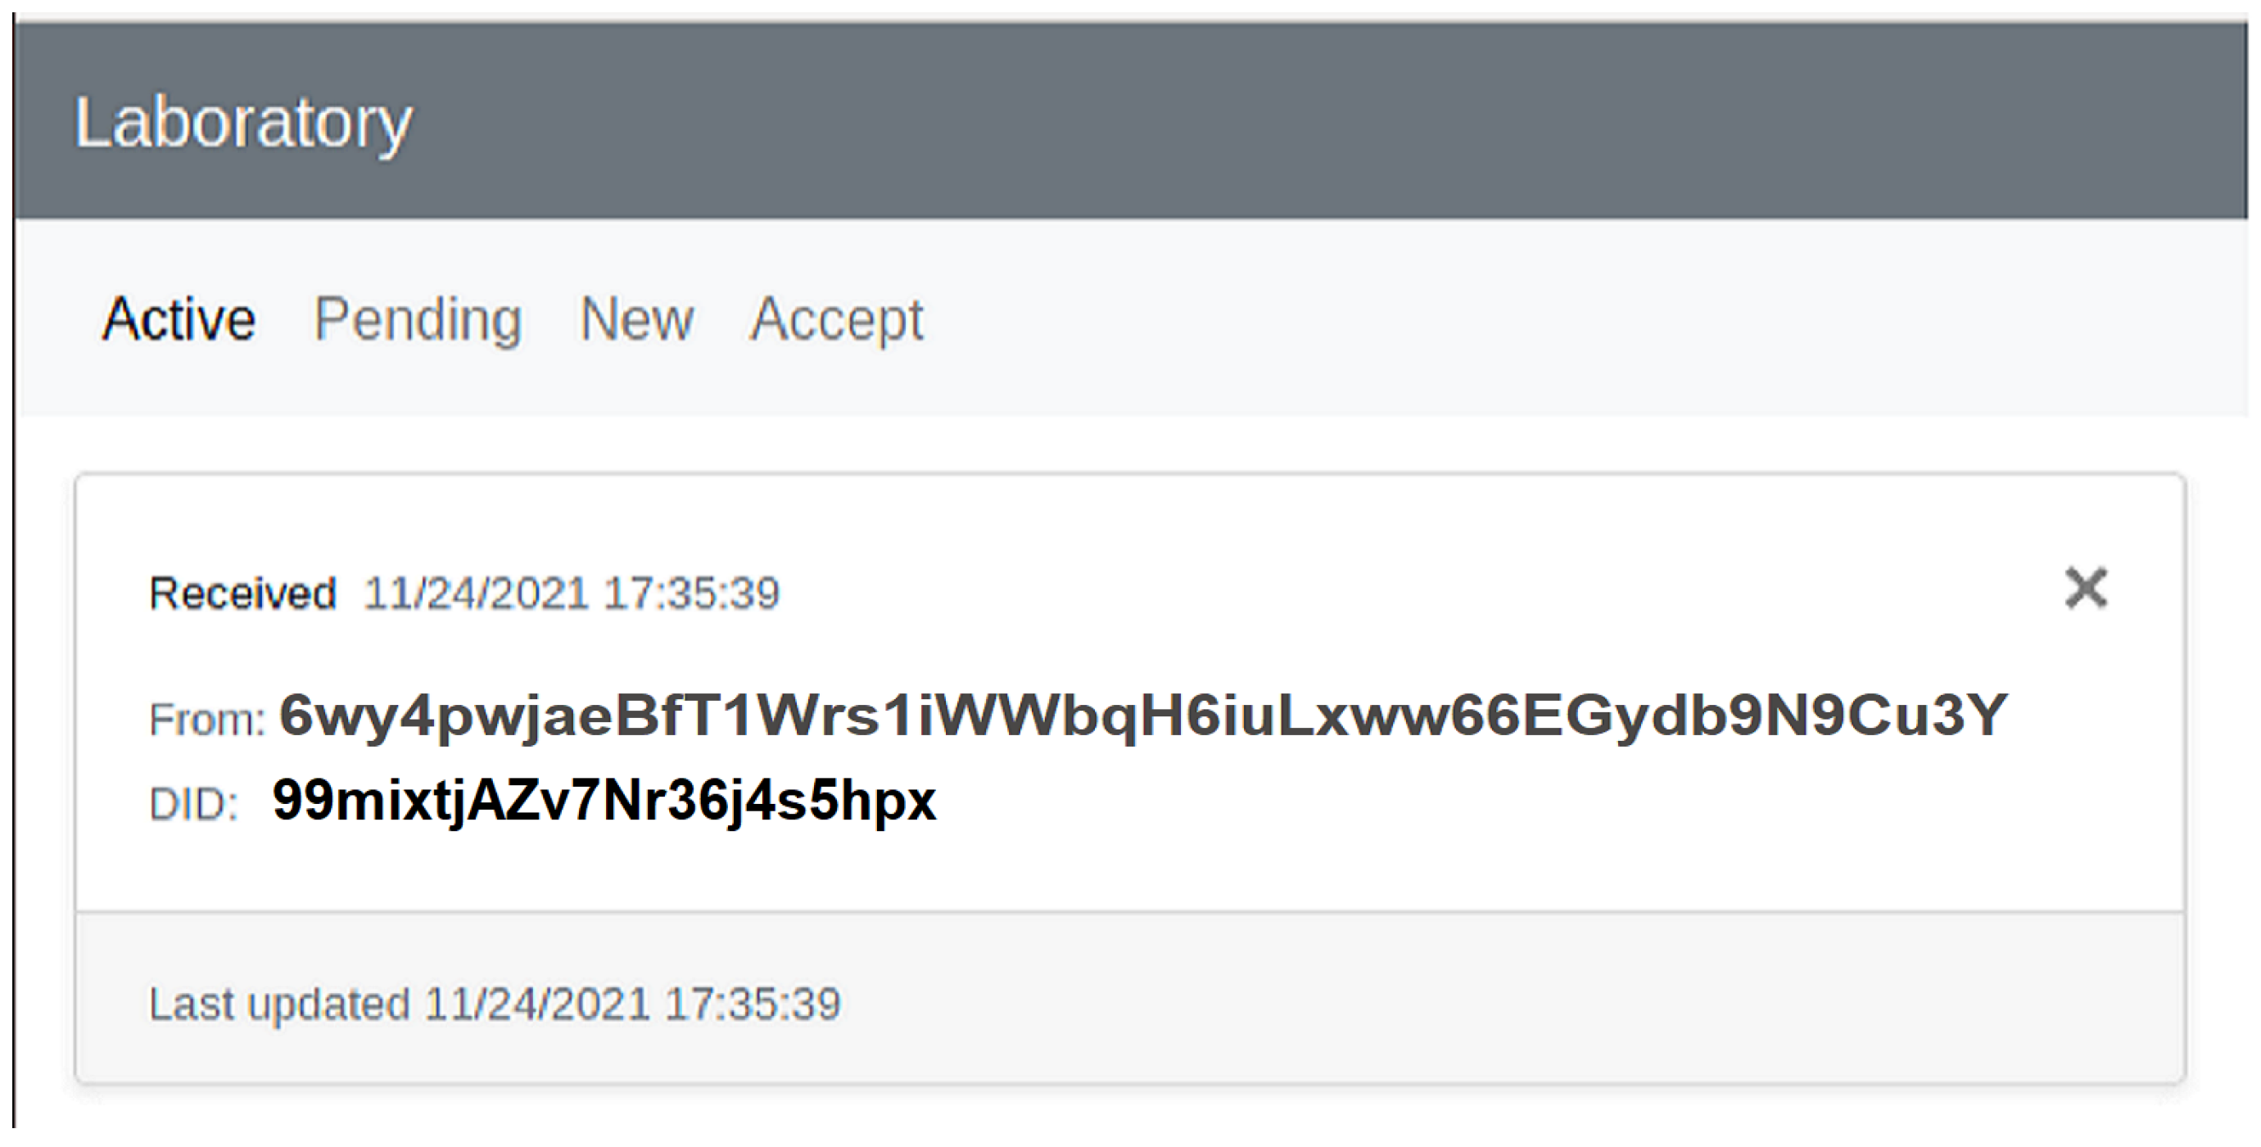
Task: Click the received timestamp 11/24/2021 17:35:39
Action: pos(572,594)
